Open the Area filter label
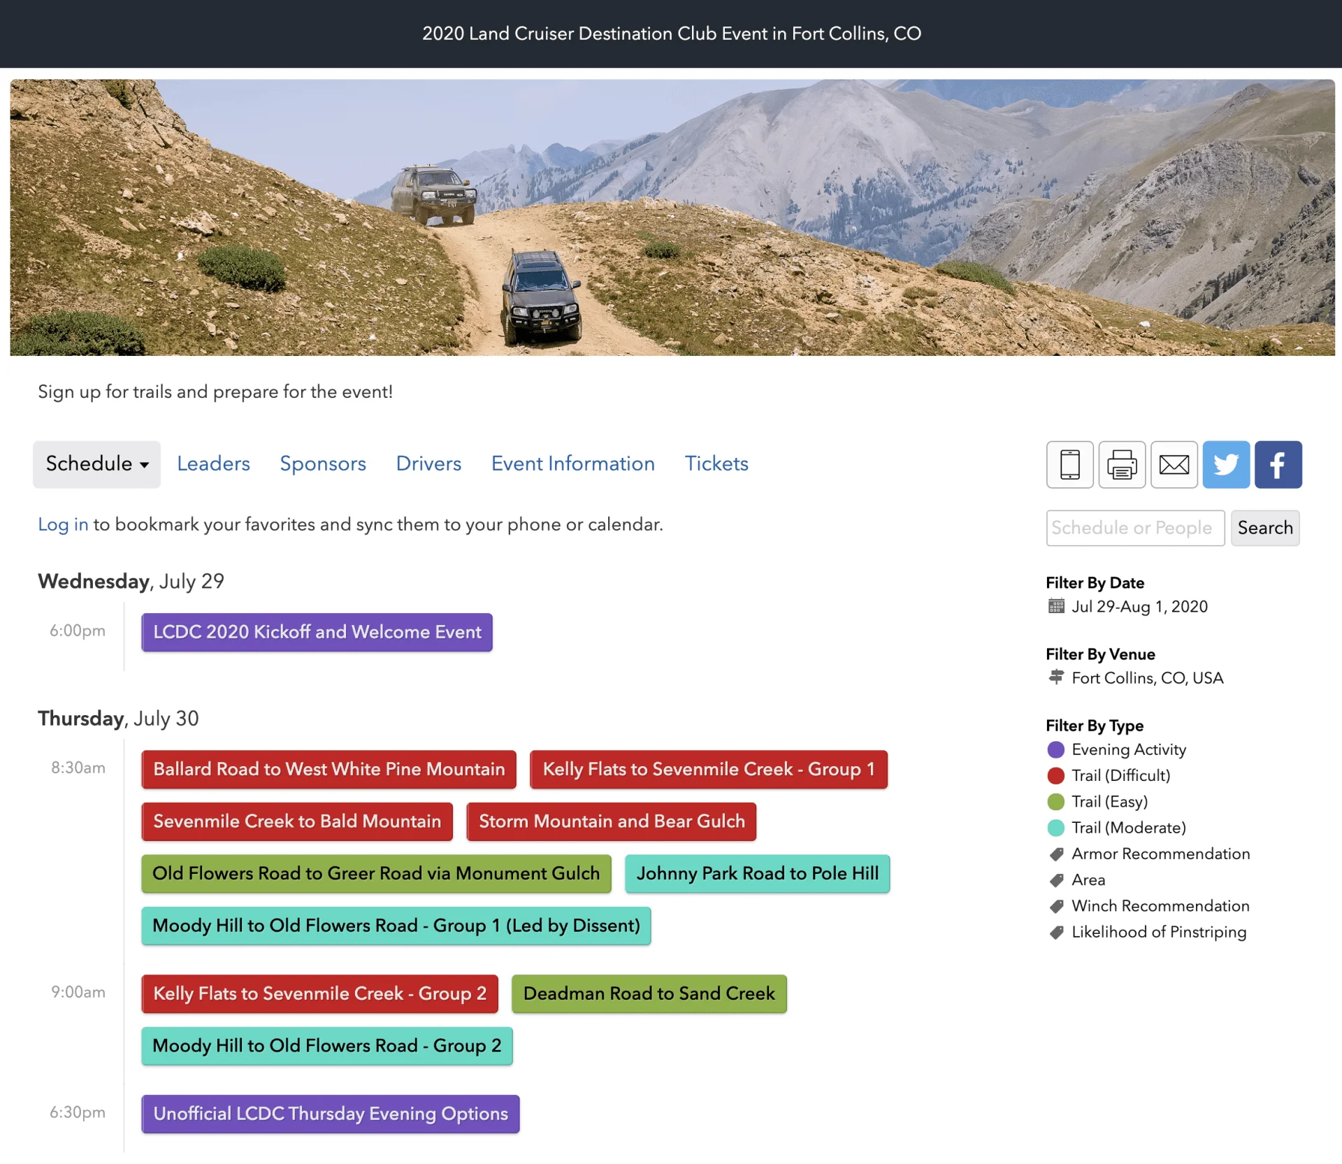1342x1164 pixels. coord(1088,880)
